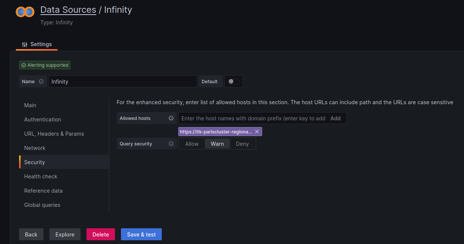Click the red Delete button
The height and width of the screenshot is (244, 464).
100,234
